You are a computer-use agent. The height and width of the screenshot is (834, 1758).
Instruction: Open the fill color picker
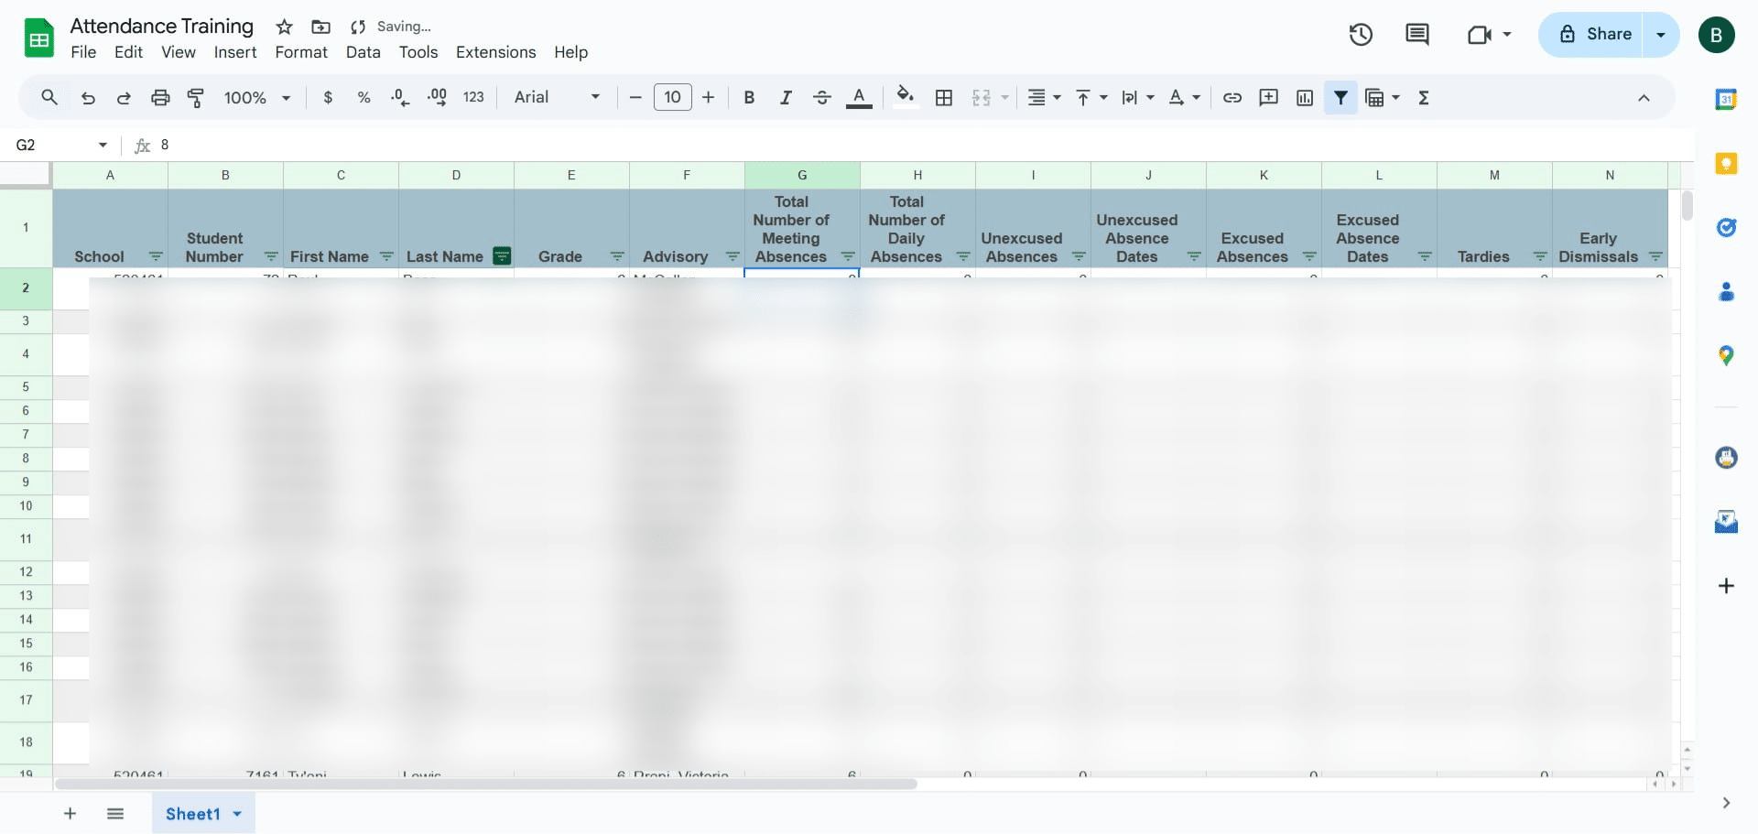(906, 97)
